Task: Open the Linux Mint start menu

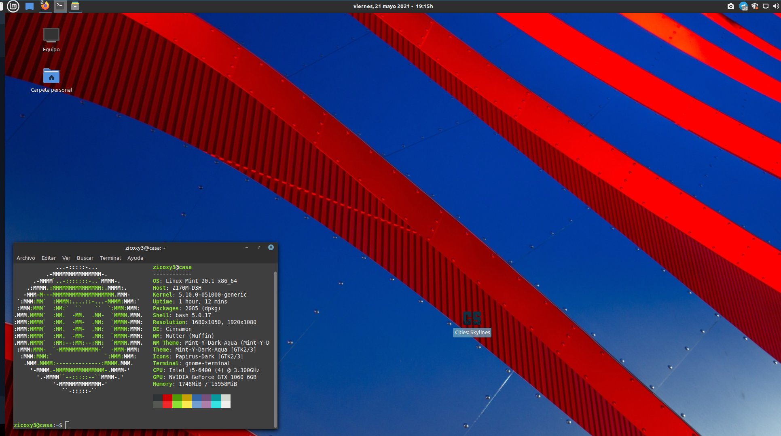Action: coord(13,6)
